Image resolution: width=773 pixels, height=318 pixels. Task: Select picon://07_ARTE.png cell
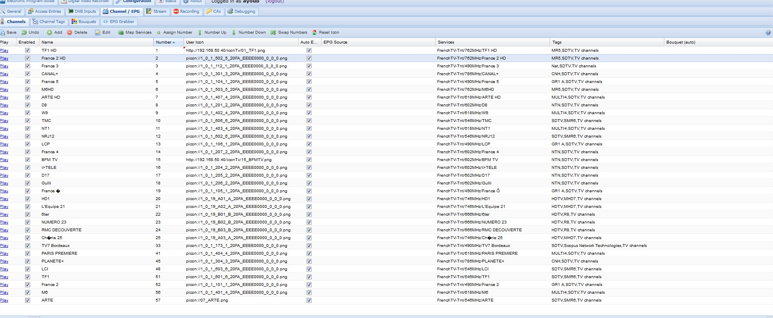point(241,300)
